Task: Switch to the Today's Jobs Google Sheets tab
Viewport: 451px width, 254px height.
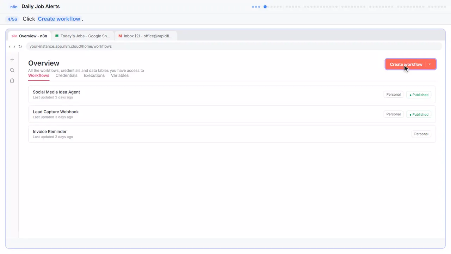Action: click(83, 36)
